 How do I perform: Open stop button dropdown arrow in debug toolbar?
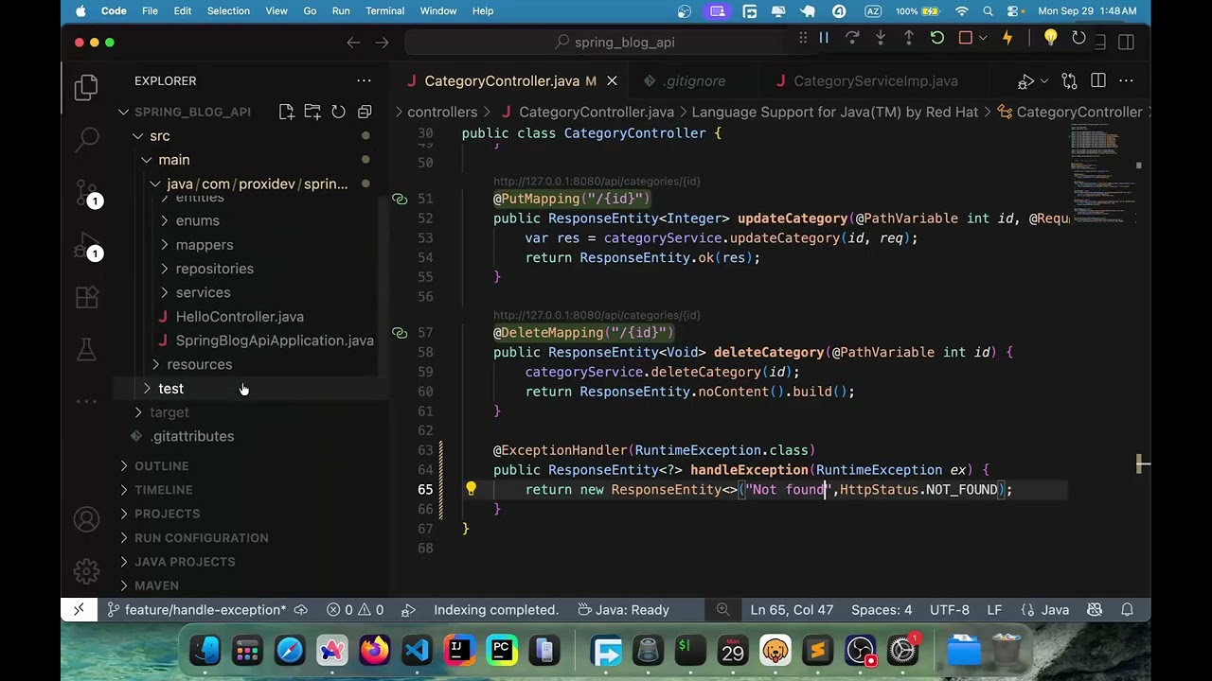click(983, 38)
